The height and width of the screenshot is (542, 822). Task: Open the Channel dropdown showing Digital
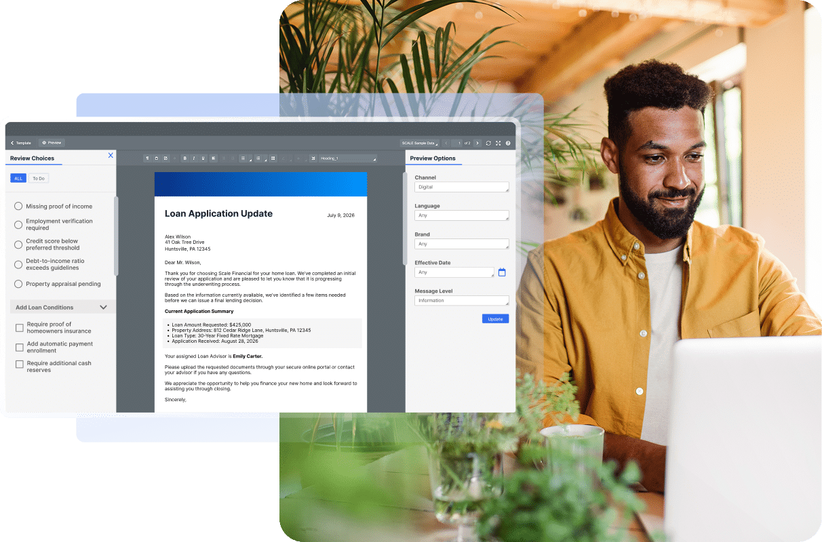(x=462, y=187)
